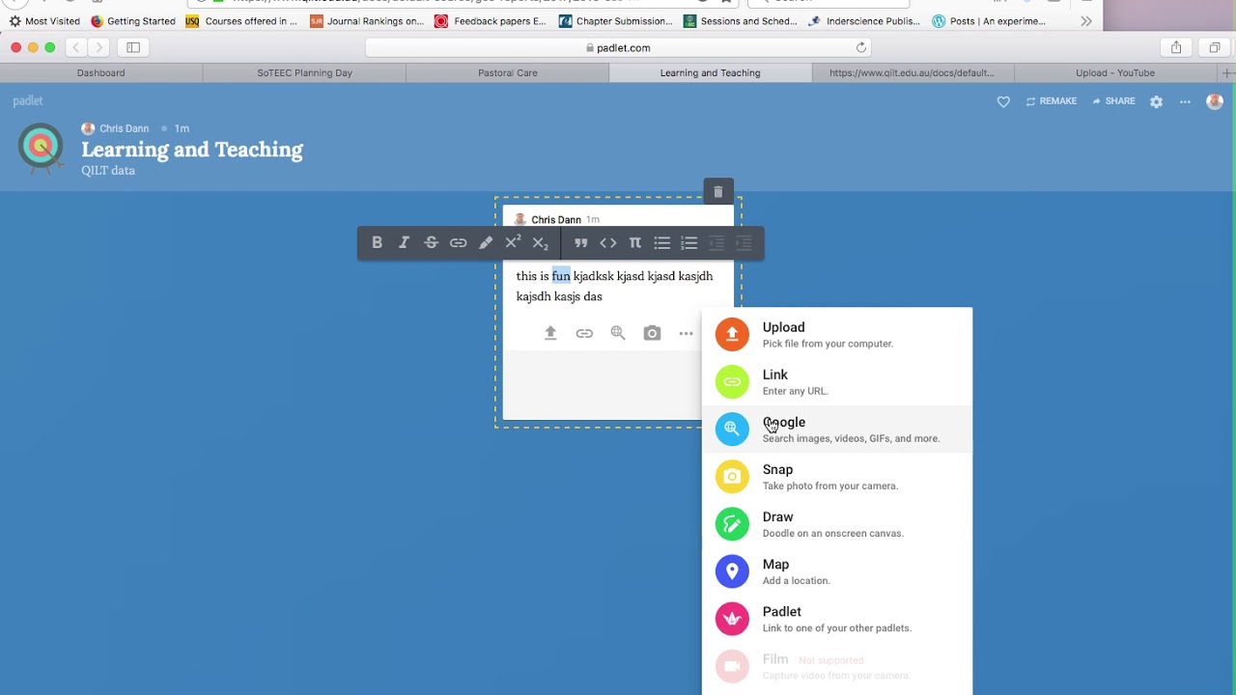This screenshot has width=1236, height=695.
Task: Click the Chris Dann author name in header
Action: [x=125, y=128]
